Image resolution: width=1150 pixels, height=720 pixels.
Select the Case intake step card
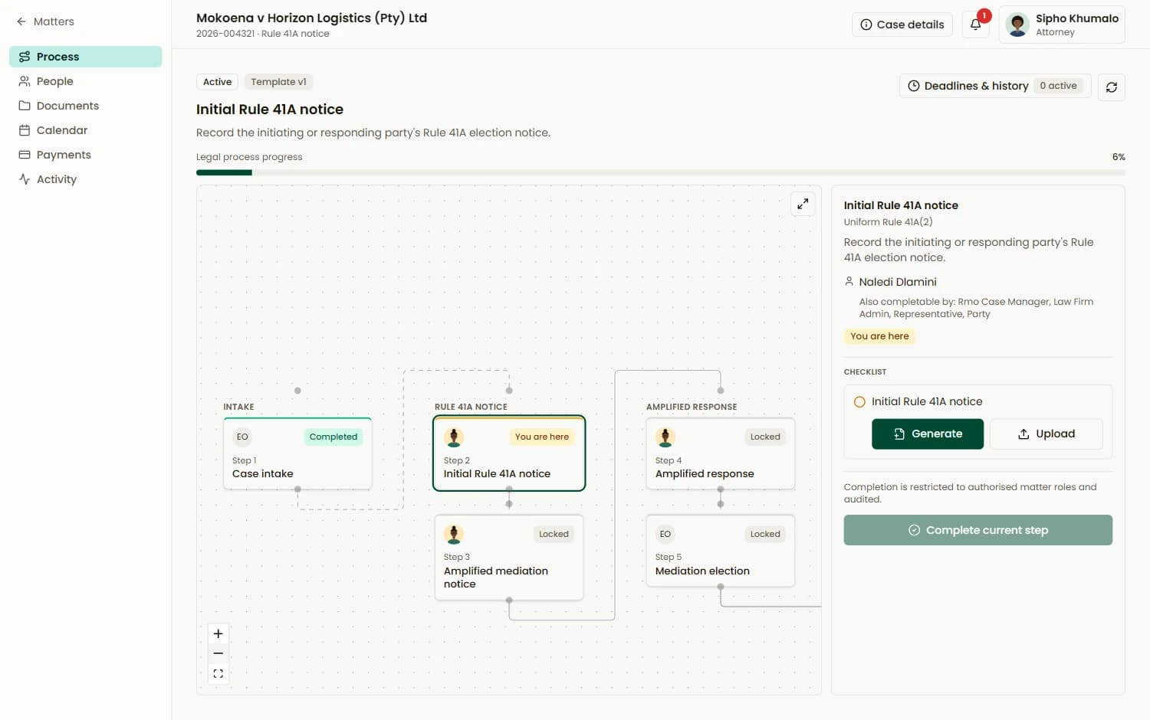pos(297,453)
